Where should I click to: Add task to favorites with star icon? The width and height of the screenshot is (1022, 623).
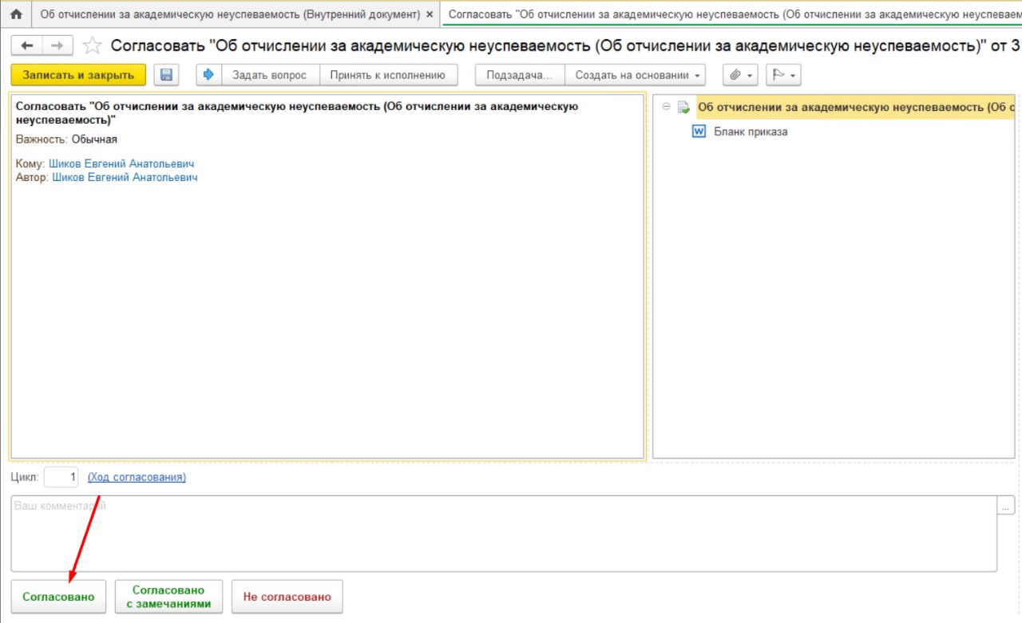click(x=93, y=46)
